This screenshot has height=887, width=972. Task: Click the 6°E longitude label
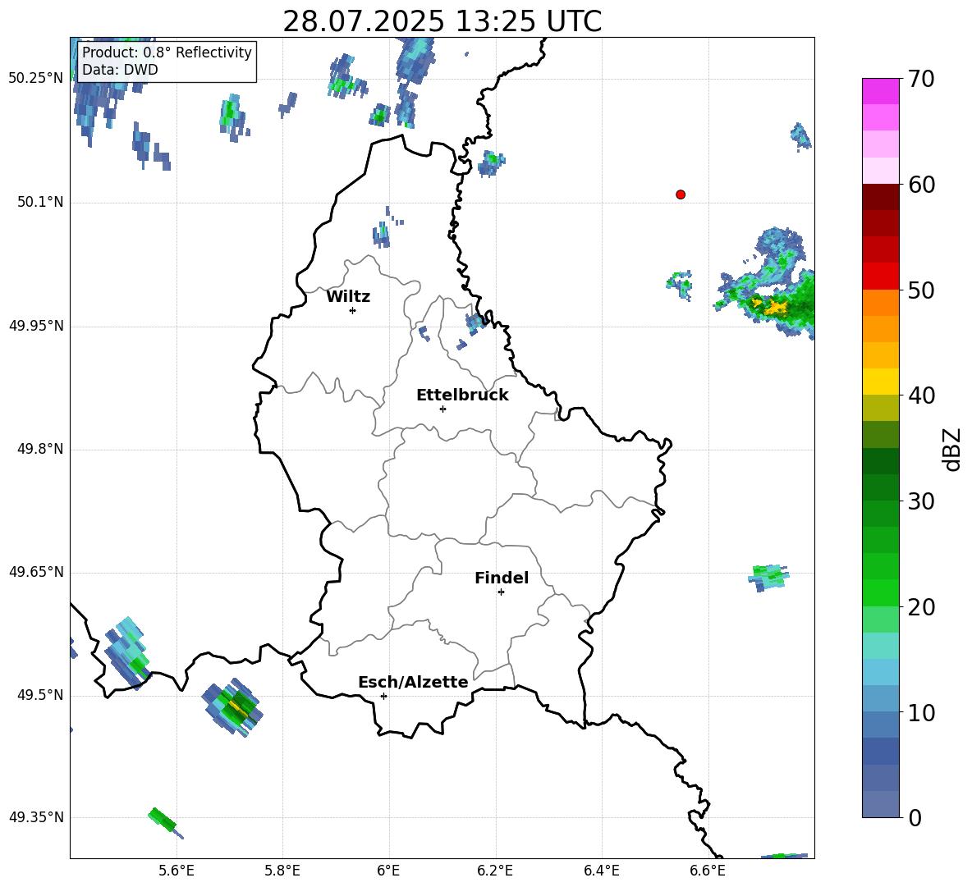388,871
